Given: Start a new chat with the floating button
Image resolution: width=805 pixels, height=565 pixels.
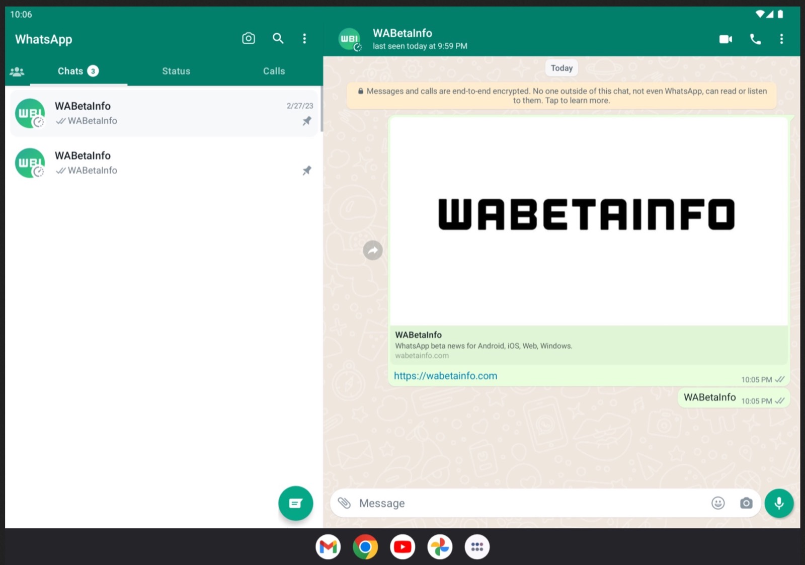Looking at the screenshot, I should 296,503.
